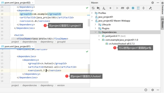Click top editor inspection checkmark

(x=87, y=8)
